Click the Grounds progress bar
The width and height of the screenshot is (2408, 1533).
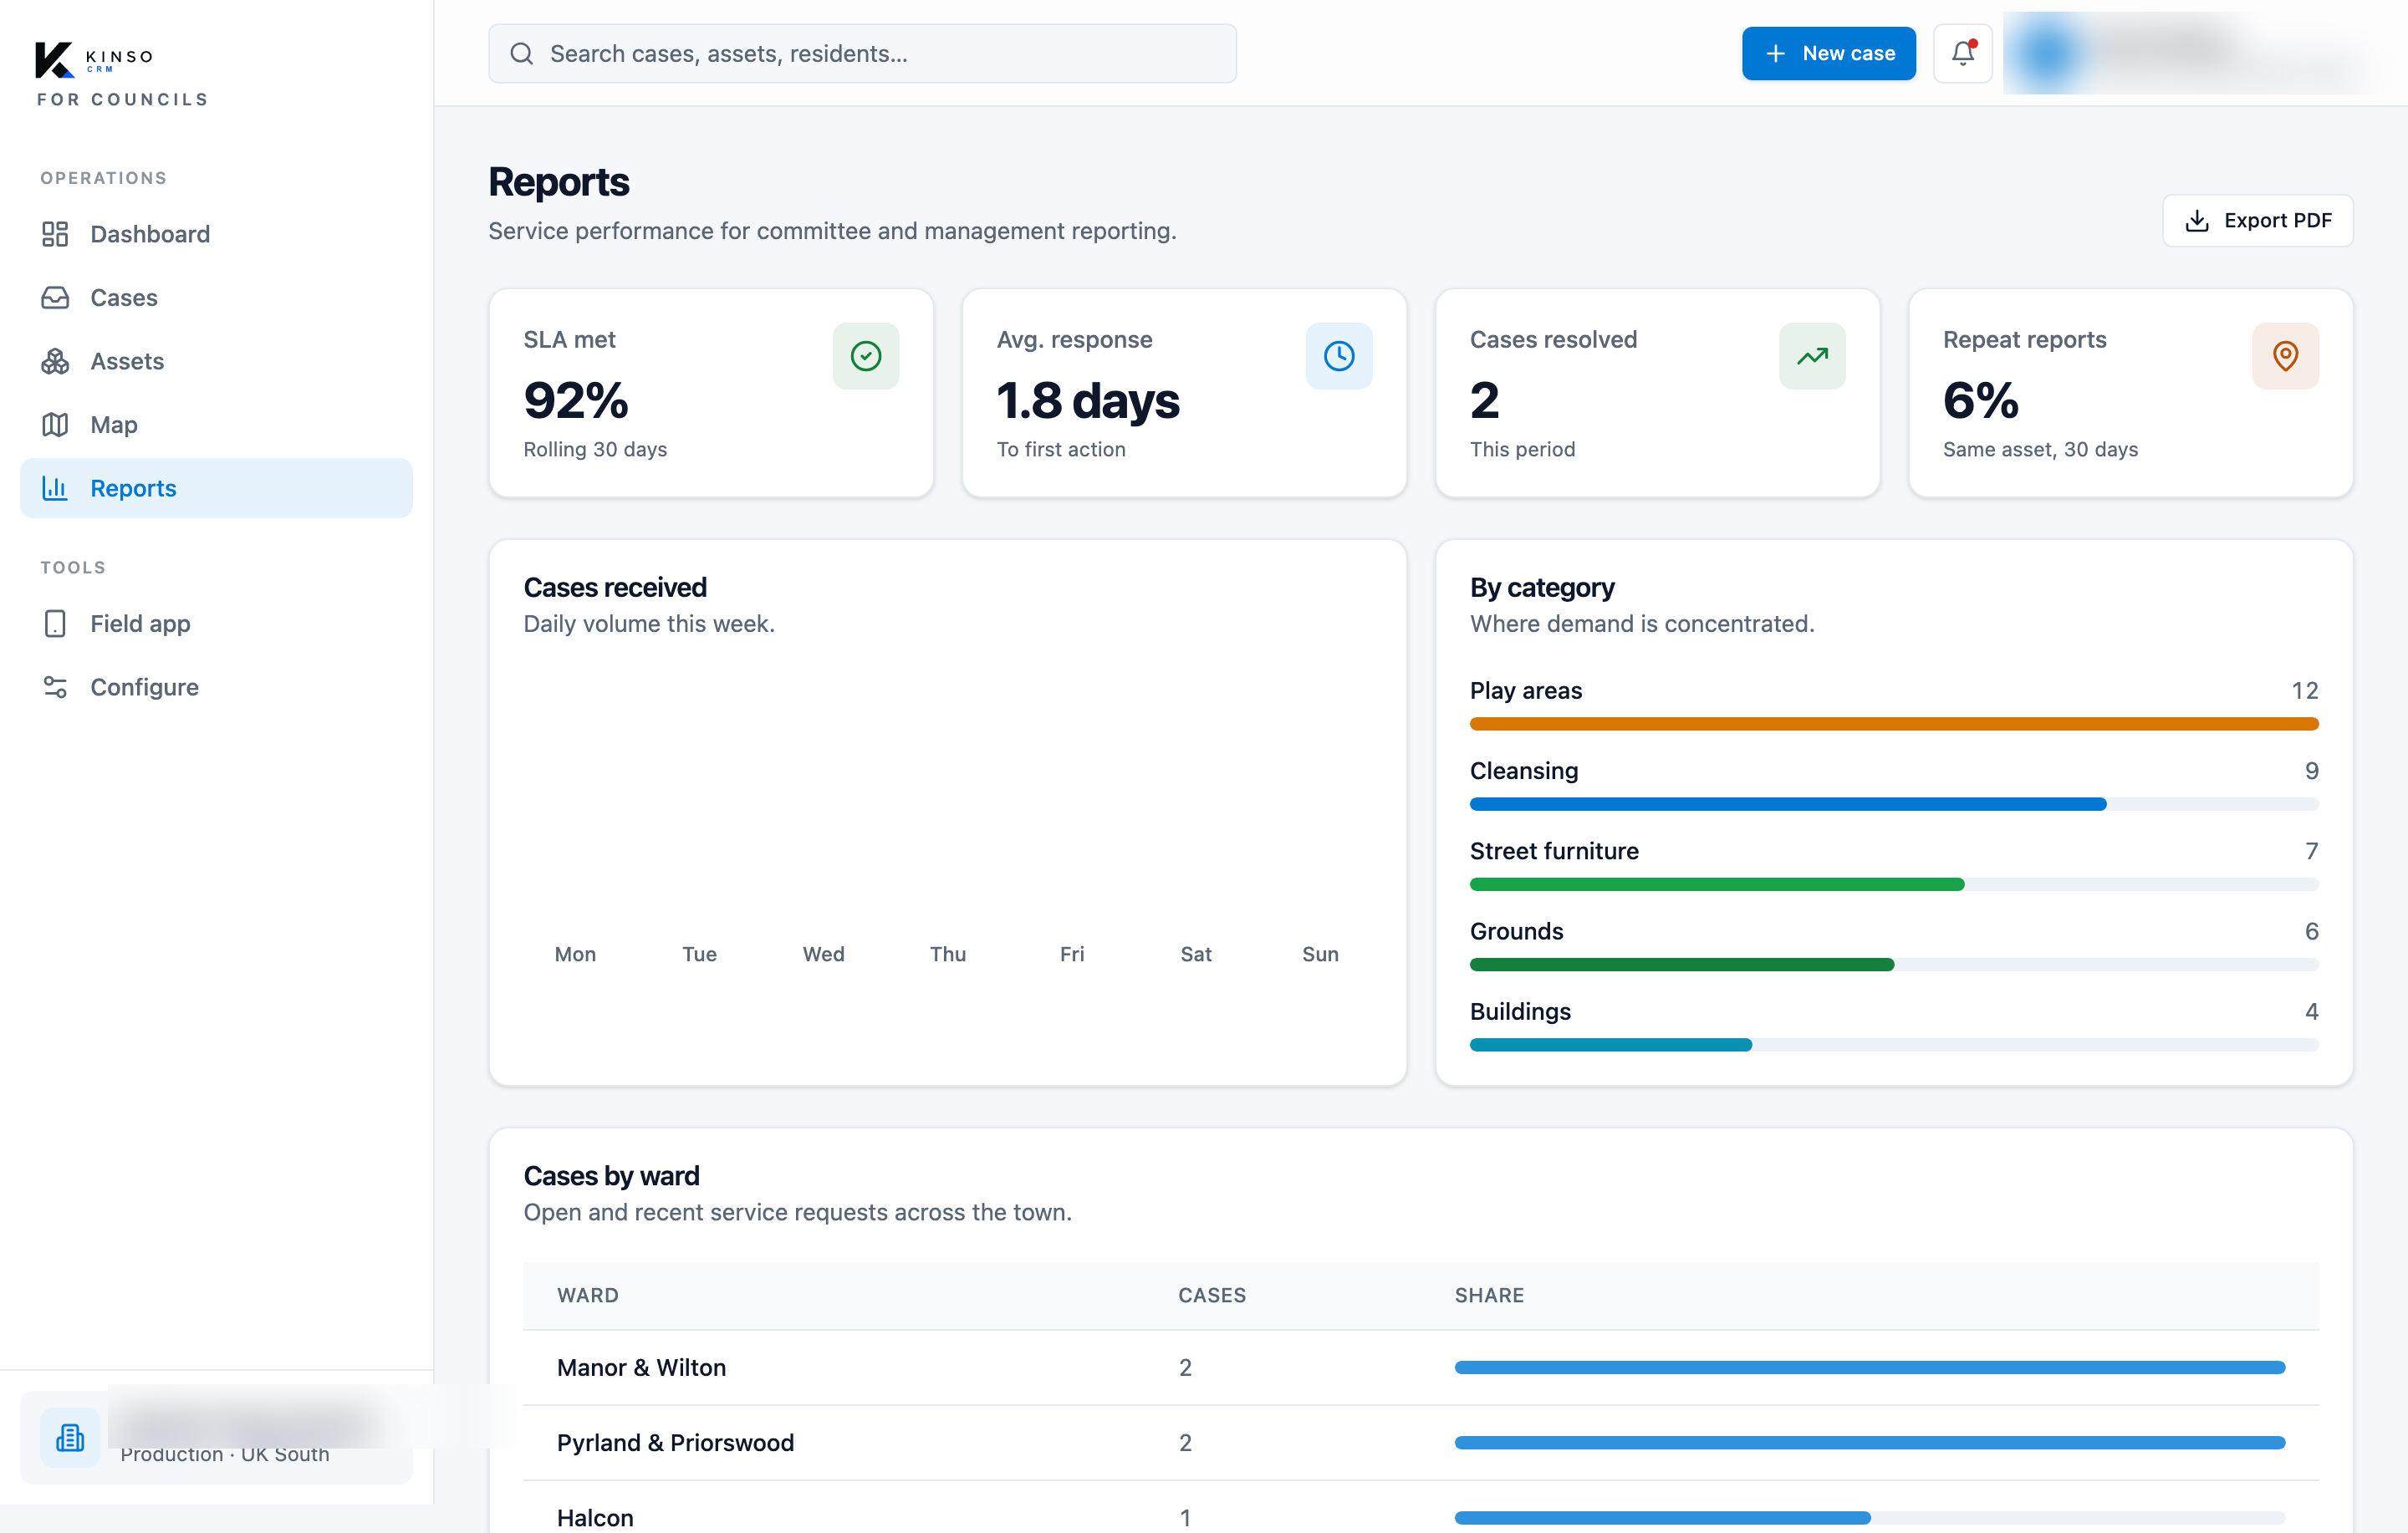click(1893, 964)
